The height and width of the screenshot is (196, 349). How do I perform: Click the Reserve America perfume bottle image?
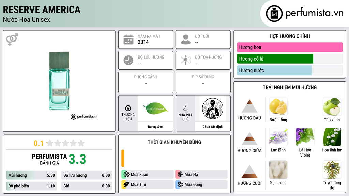[x=59, y=81]
